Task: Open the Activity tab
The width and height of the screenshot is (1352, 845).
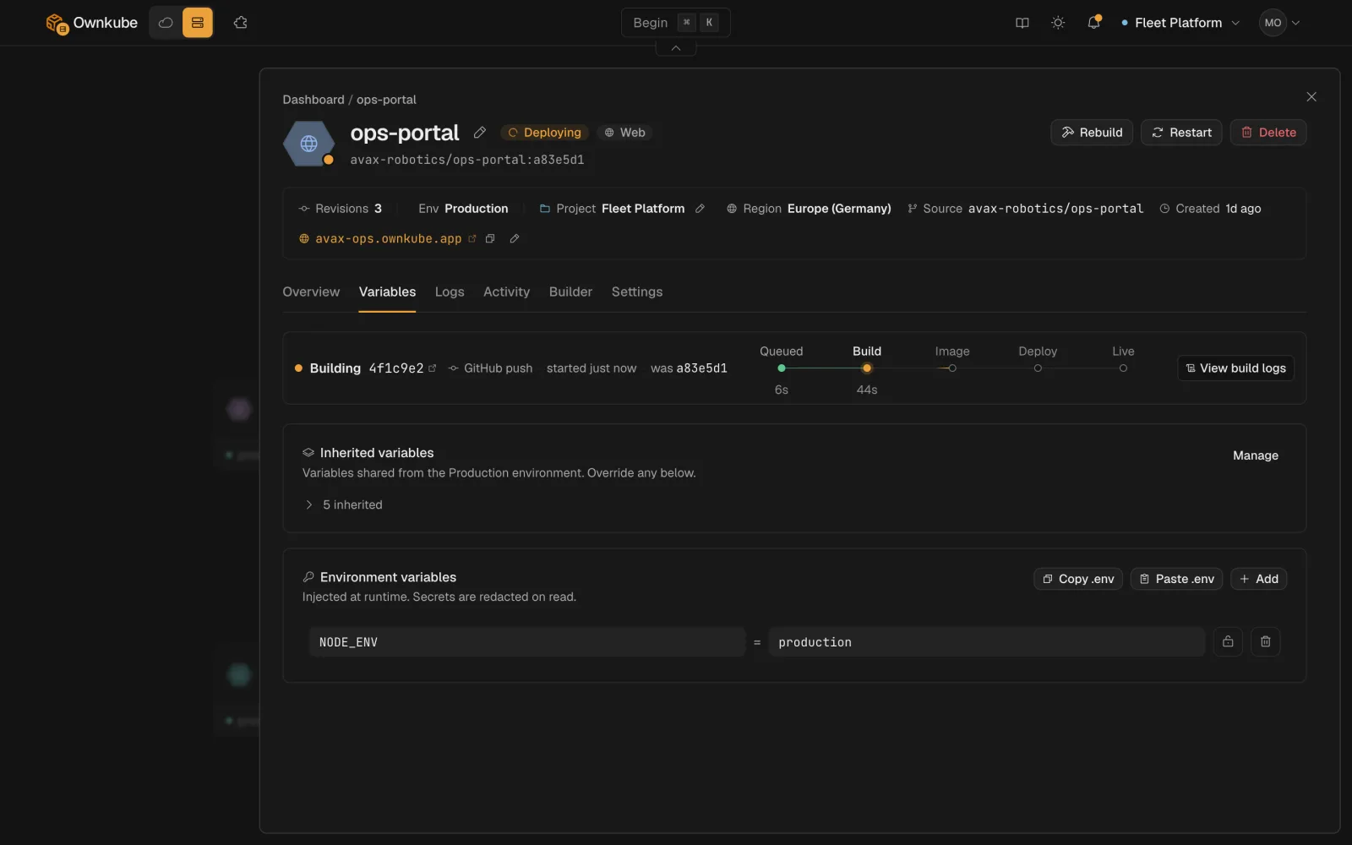Action: (506, 292)
